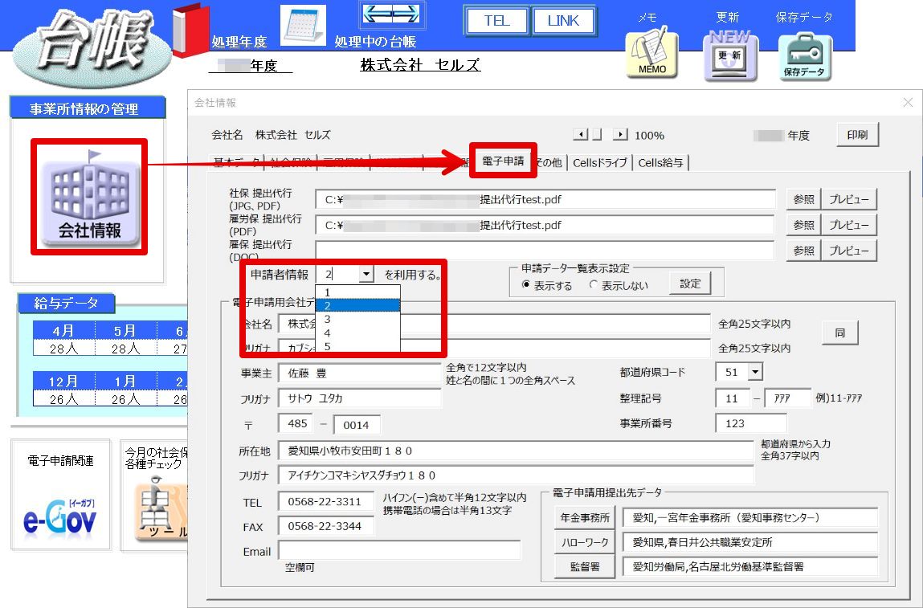
Task: Open the Cellsドライブ tab
Action: (x=600, y=162)
